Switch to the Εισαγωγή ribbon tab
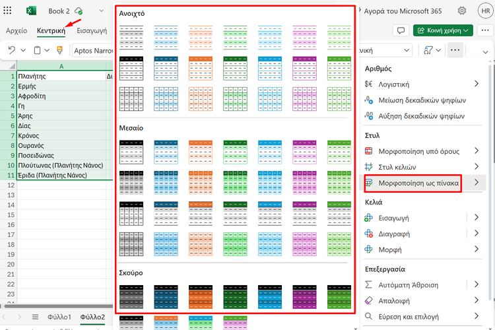 point(92,30)
